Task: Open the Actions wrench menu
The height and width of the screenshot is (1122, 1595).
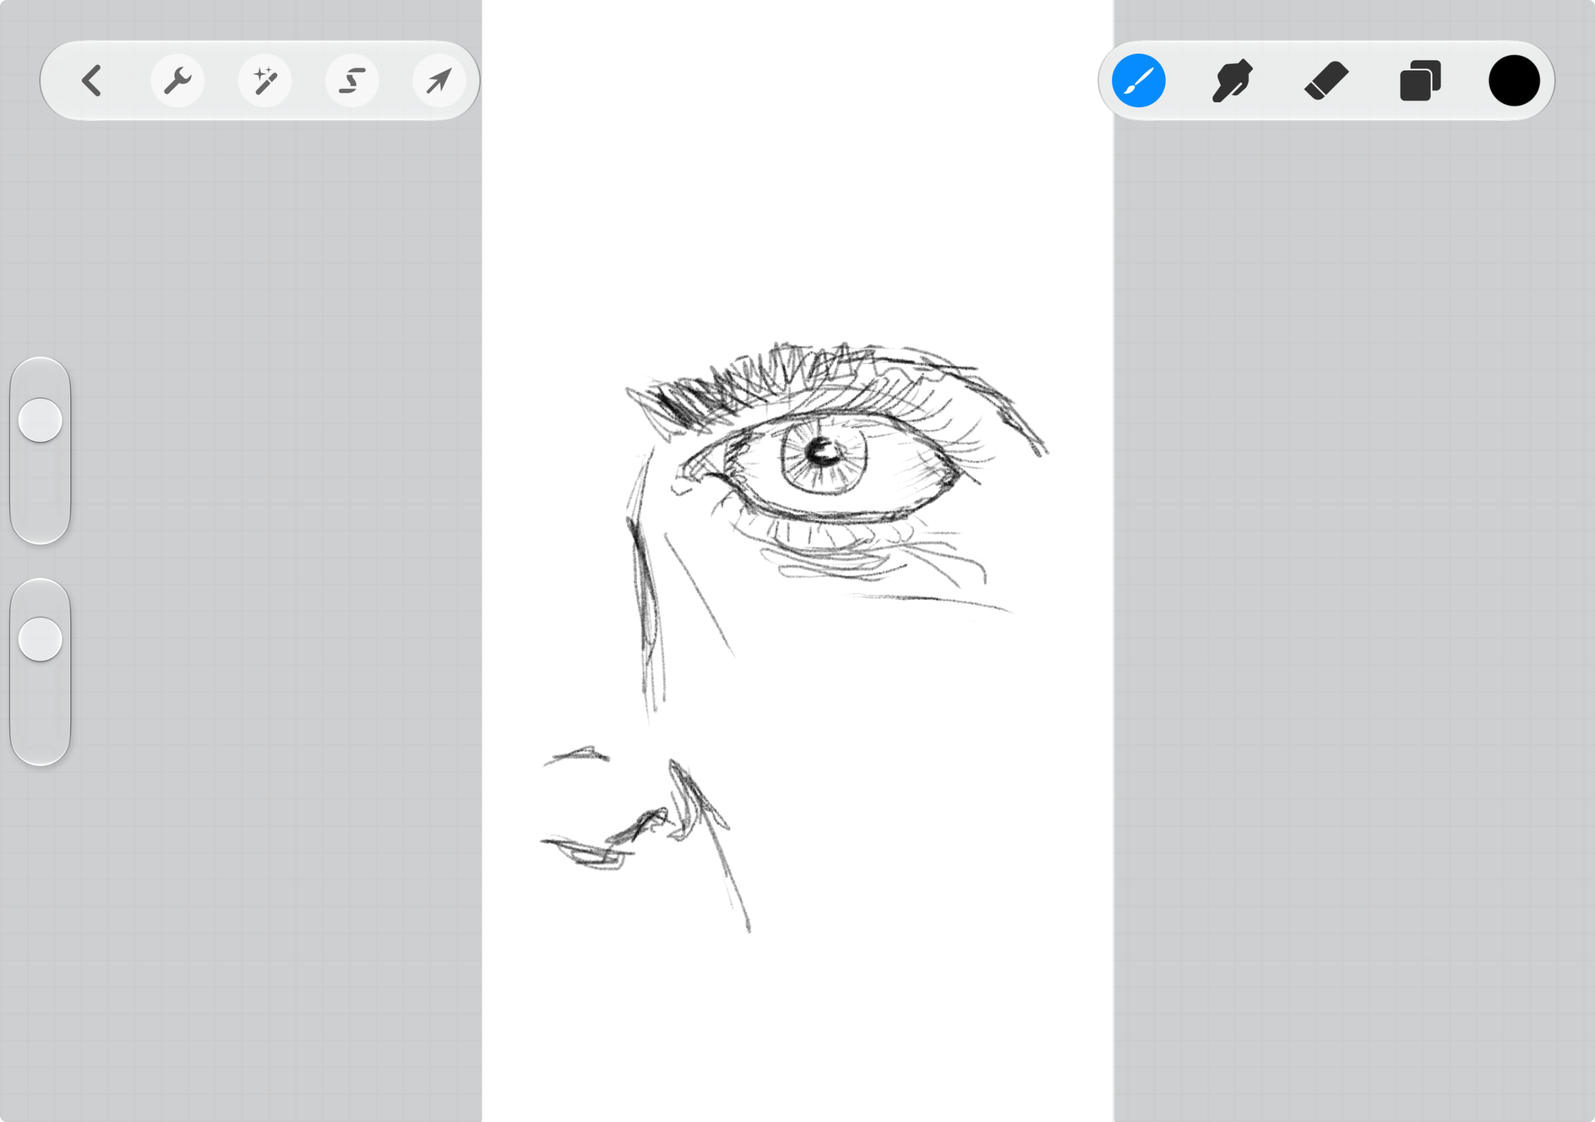Action: coord(178,80)
